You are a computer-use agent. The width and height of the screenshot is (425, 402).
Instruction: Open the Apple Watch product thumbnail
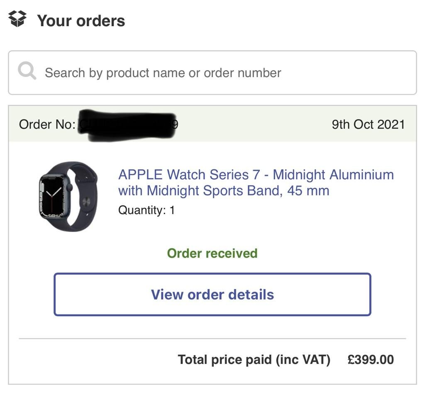(68, 196)
